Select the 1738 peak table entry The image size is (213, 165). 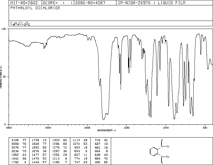(39, 140)
